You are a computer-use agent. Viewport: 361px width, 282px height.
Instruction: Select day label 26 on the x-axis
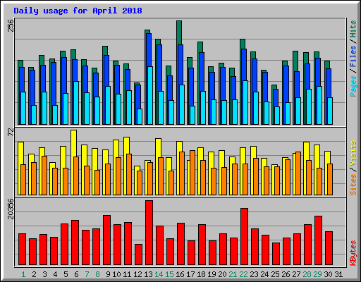286,274
